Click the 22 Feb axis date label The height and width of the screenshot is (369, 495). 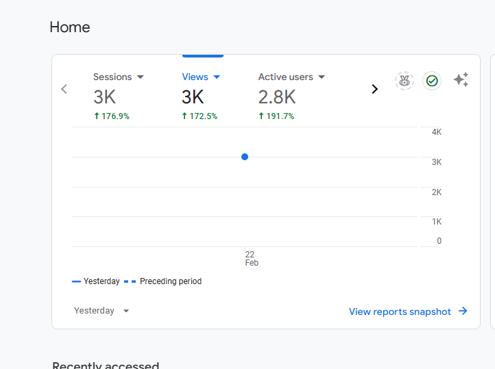coord(251,258)
